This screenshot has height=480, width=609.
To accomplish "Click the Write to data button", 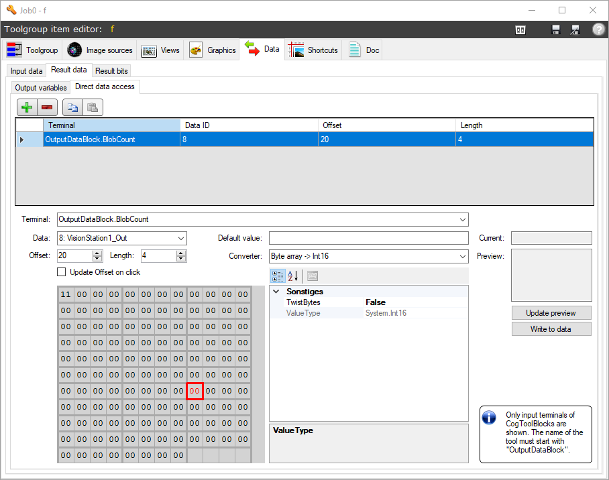I will 551,329.
